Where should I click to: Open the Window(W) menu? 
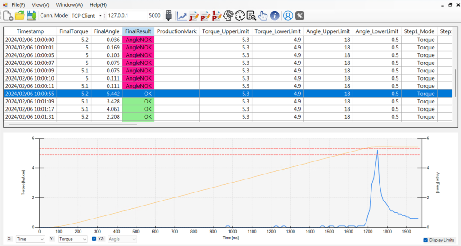pyautogui.click(x=69, y=5)
